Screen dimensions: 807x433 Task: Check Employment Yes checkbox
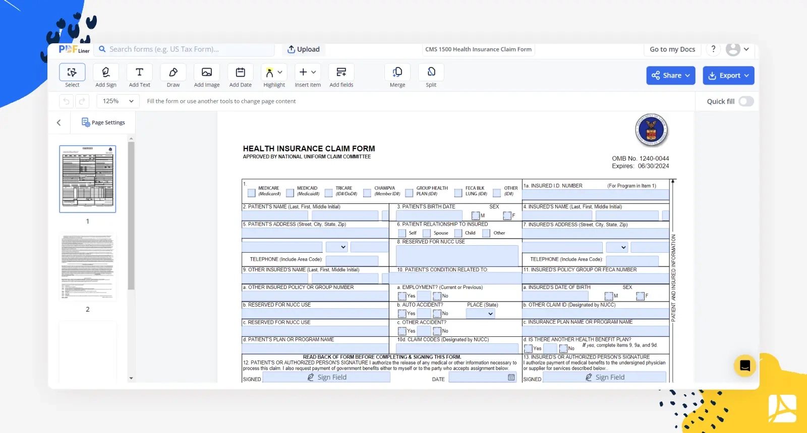pos(402,296)
